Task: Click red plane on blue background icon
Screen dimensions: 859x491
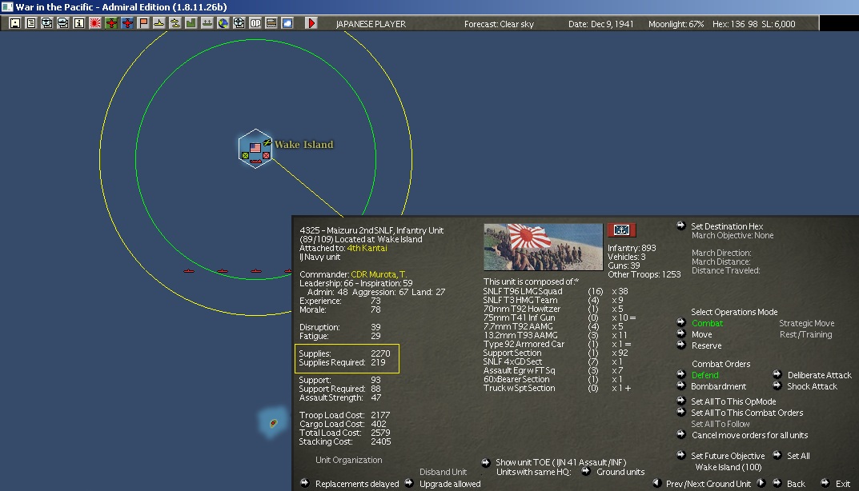Action: click(x=127, y=23)
